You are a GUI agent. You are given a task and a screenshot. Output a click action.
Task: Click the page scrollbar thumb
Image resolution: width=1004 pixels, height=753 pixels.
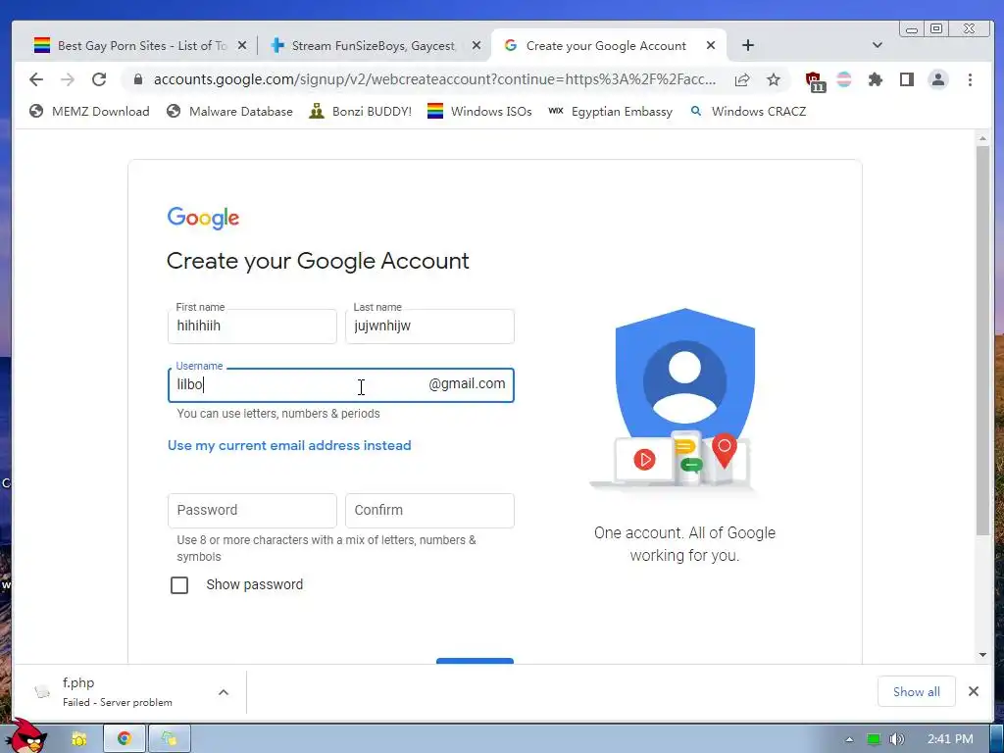coord(982,340)
